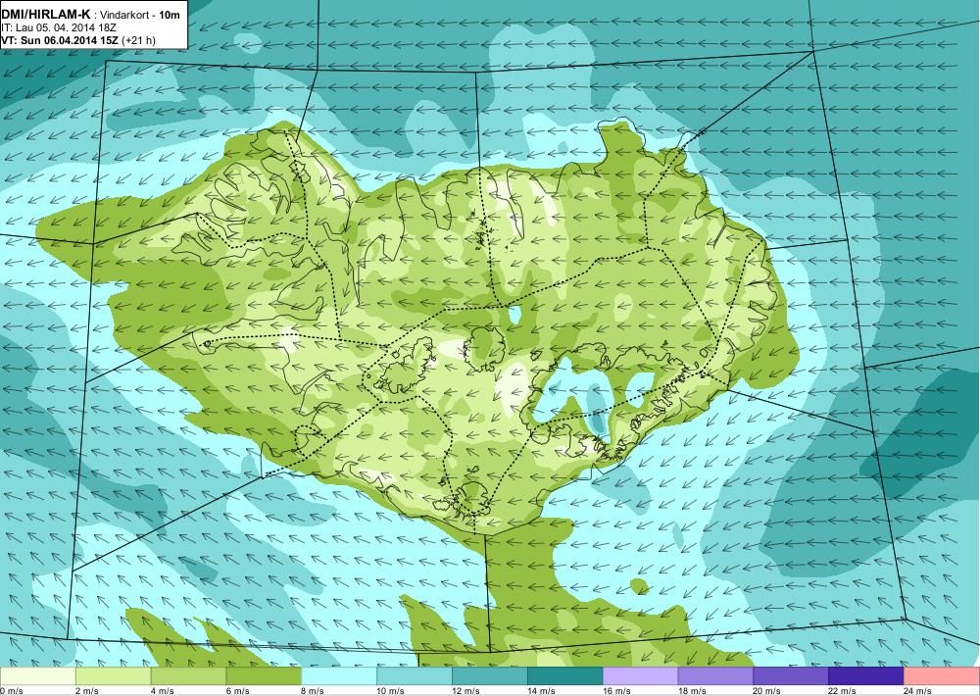This screenshot has height=696, width=980.
Task: Click the 'IT: Lau 05. 04. 2014 18Z' line
Action: tap(59, 28)
